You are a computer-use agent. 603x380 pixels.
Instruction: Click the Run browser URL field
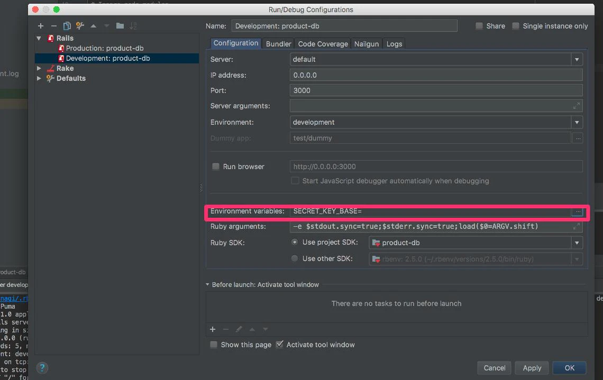[x=436, y=166]
